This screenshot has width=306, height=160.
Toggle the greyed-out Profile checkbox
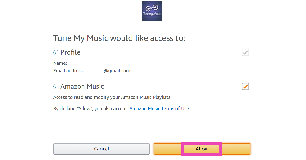pyautogui.click(x=245, y=52)
